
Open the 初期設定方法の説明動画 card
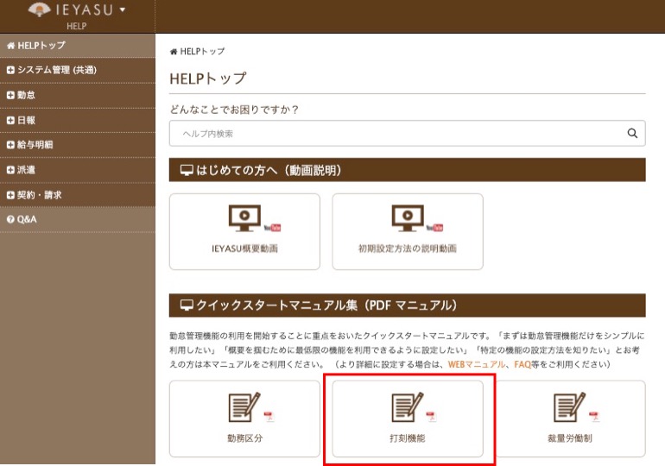[408, 232]
